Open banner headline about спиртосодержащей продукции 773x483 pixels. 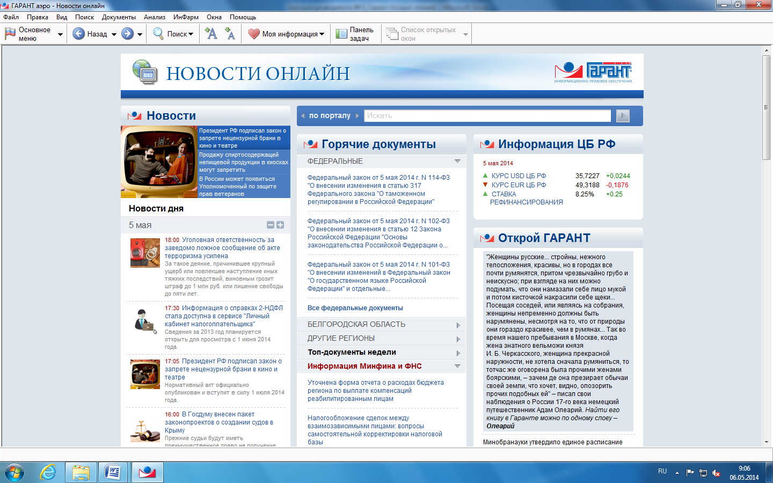click(244, 162)
